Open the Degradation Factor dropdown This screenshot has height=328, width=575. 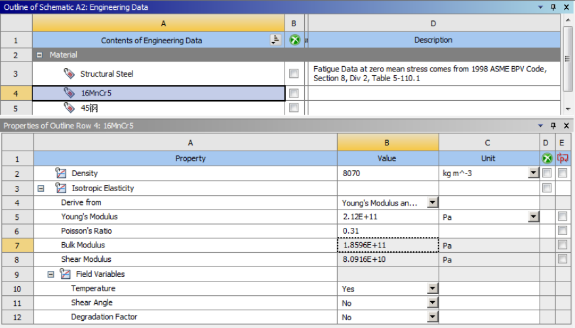pyautogui.click(x=433, y=317)
